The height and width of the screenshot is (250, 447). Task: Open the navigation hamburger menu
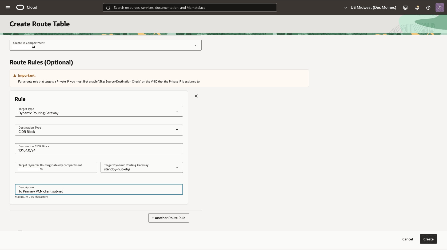point(7,7)
